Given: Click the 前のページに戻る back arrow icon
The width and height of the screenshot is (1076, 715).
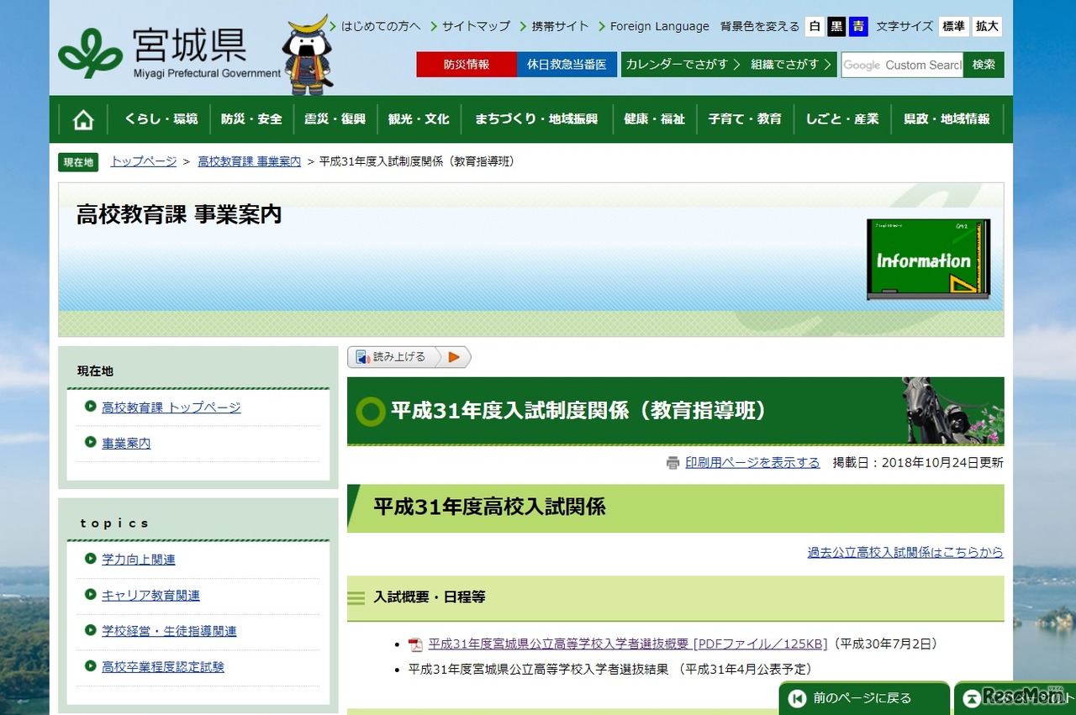Looking at the screenshot, I should [x=797, y=698].
